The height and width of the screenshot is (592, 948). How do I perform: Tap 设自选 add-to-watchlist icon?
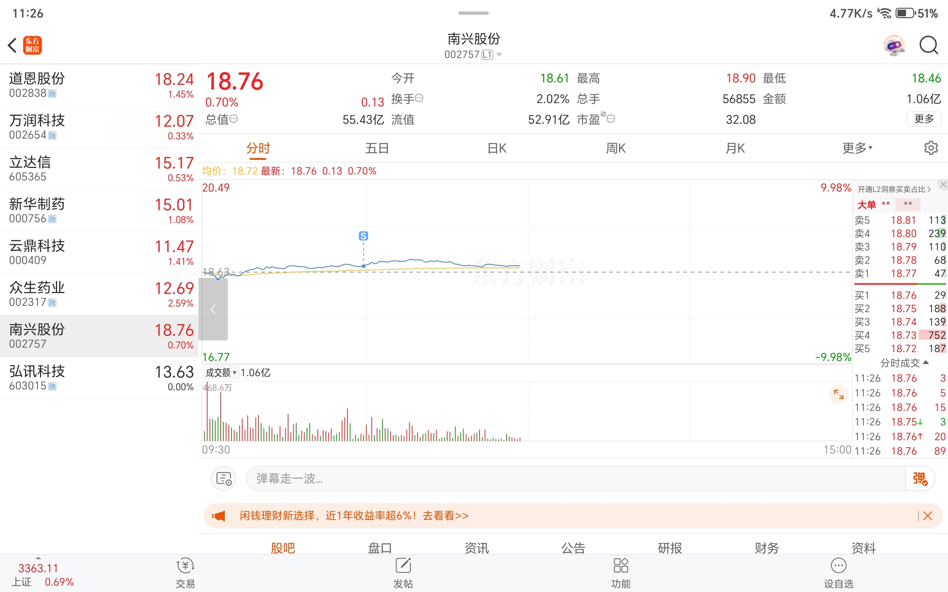coord(839,573)
